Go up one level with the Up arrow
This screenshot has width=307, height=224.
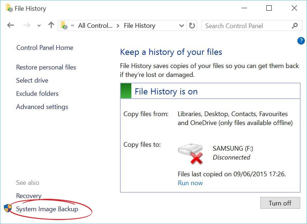pyautogui.click(x=51, y=25)
